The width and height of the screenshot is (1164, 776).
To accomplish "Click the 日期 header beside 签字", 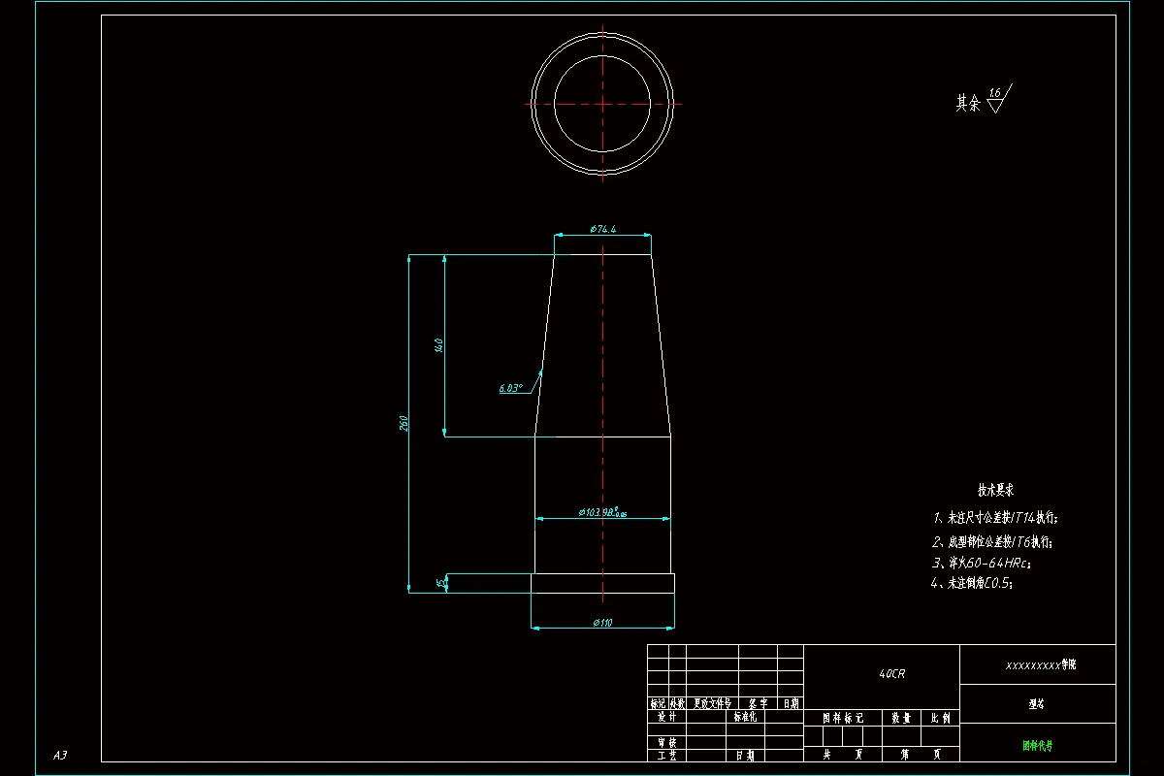I will tap(792, 703).
